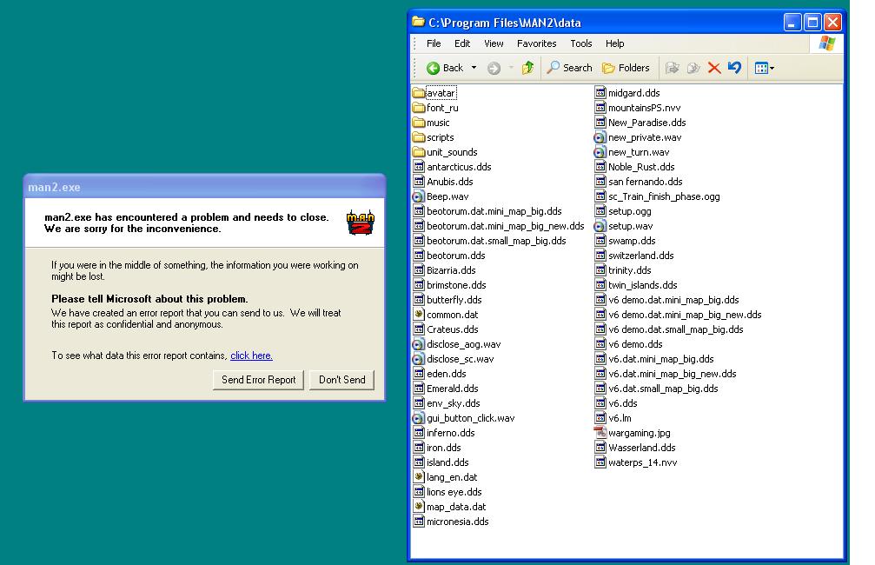This screenshot has height=565, width=875.
Task: Toggle the Folders pane button
Action: tap(626, 68)
